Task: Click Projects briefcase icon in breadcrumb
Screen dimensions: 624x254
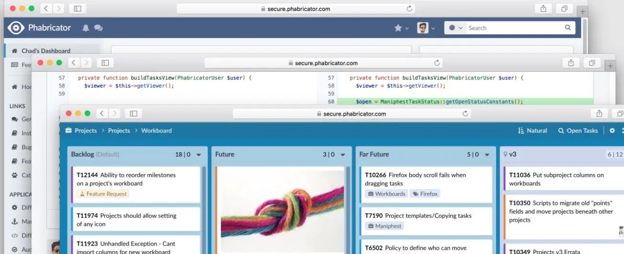Action: [x=68, y=131]
